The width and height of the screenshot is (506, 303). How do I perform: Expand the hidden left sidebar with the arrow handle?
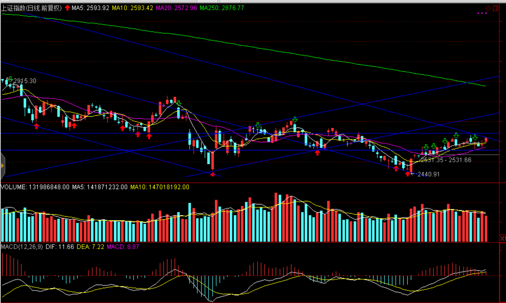(2, 166)
